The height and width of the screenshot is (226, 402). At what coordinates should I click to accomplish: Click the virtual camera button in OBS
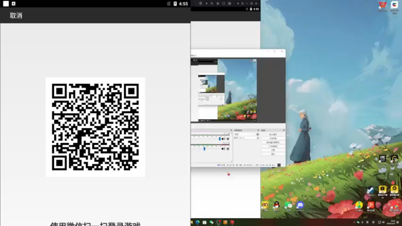[273, 142]
